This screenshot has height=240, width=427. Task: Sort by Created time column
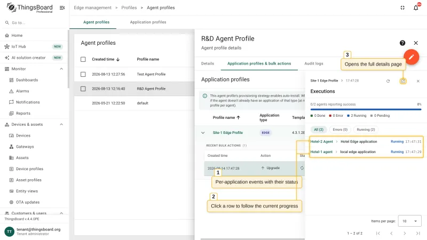(x=106, y=59)
